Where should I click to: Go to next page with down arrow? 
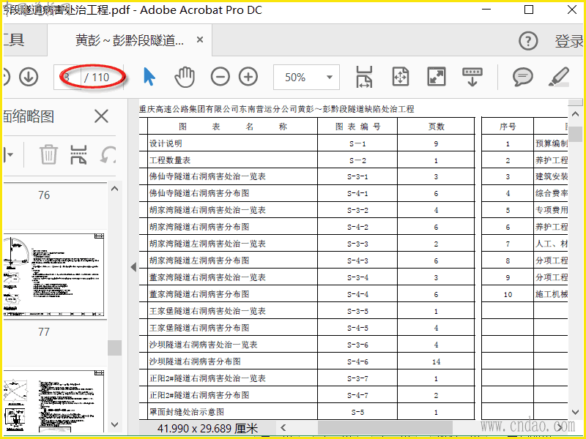pyautogui.click(x=29, y=77)
